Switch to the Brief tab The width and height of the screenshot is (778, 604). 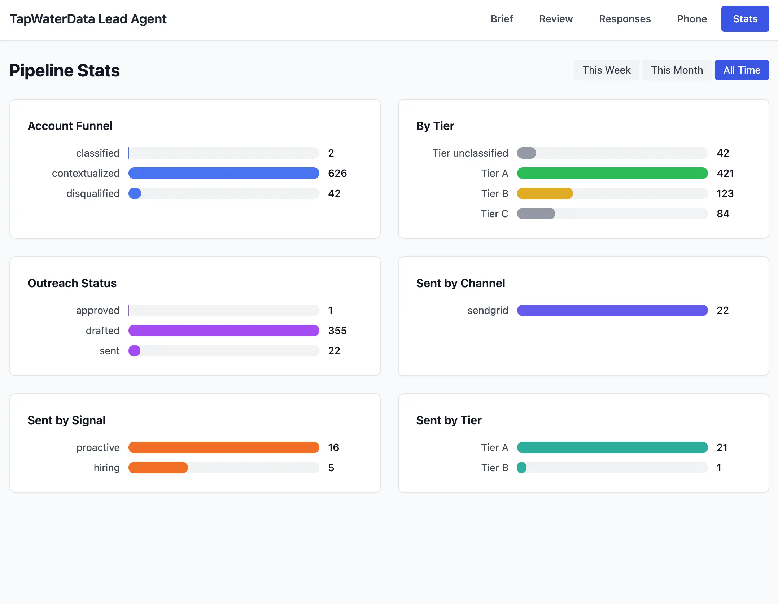502,19
